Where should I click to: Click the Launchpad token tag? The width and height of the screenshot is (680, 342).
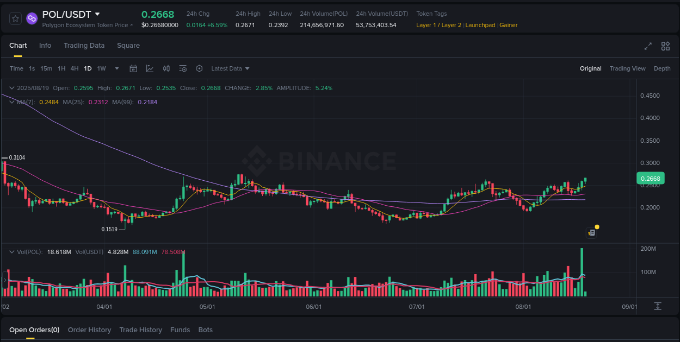[480, 25]
